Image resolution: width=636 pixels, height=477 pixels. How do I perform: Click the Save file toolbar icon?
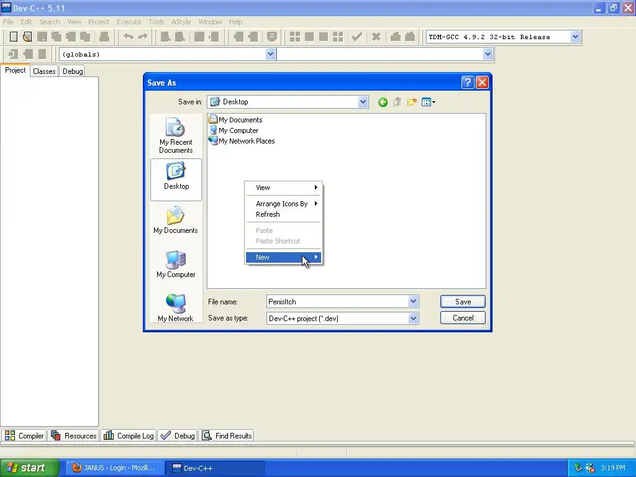[42, 37]
